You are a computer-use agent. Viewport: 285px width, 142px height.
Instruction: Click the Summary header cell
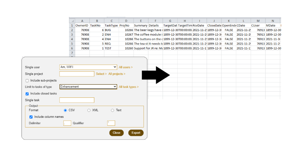click(141, 26)
